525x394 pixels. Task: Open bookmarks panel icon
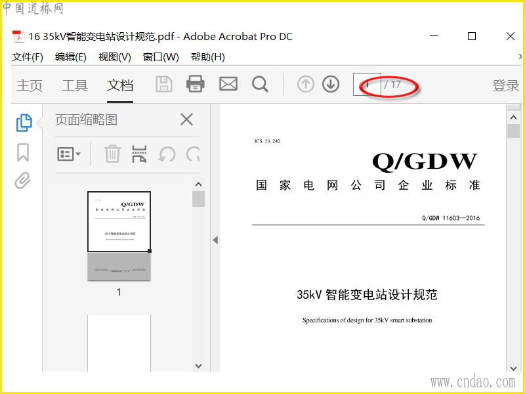(23, 152)
